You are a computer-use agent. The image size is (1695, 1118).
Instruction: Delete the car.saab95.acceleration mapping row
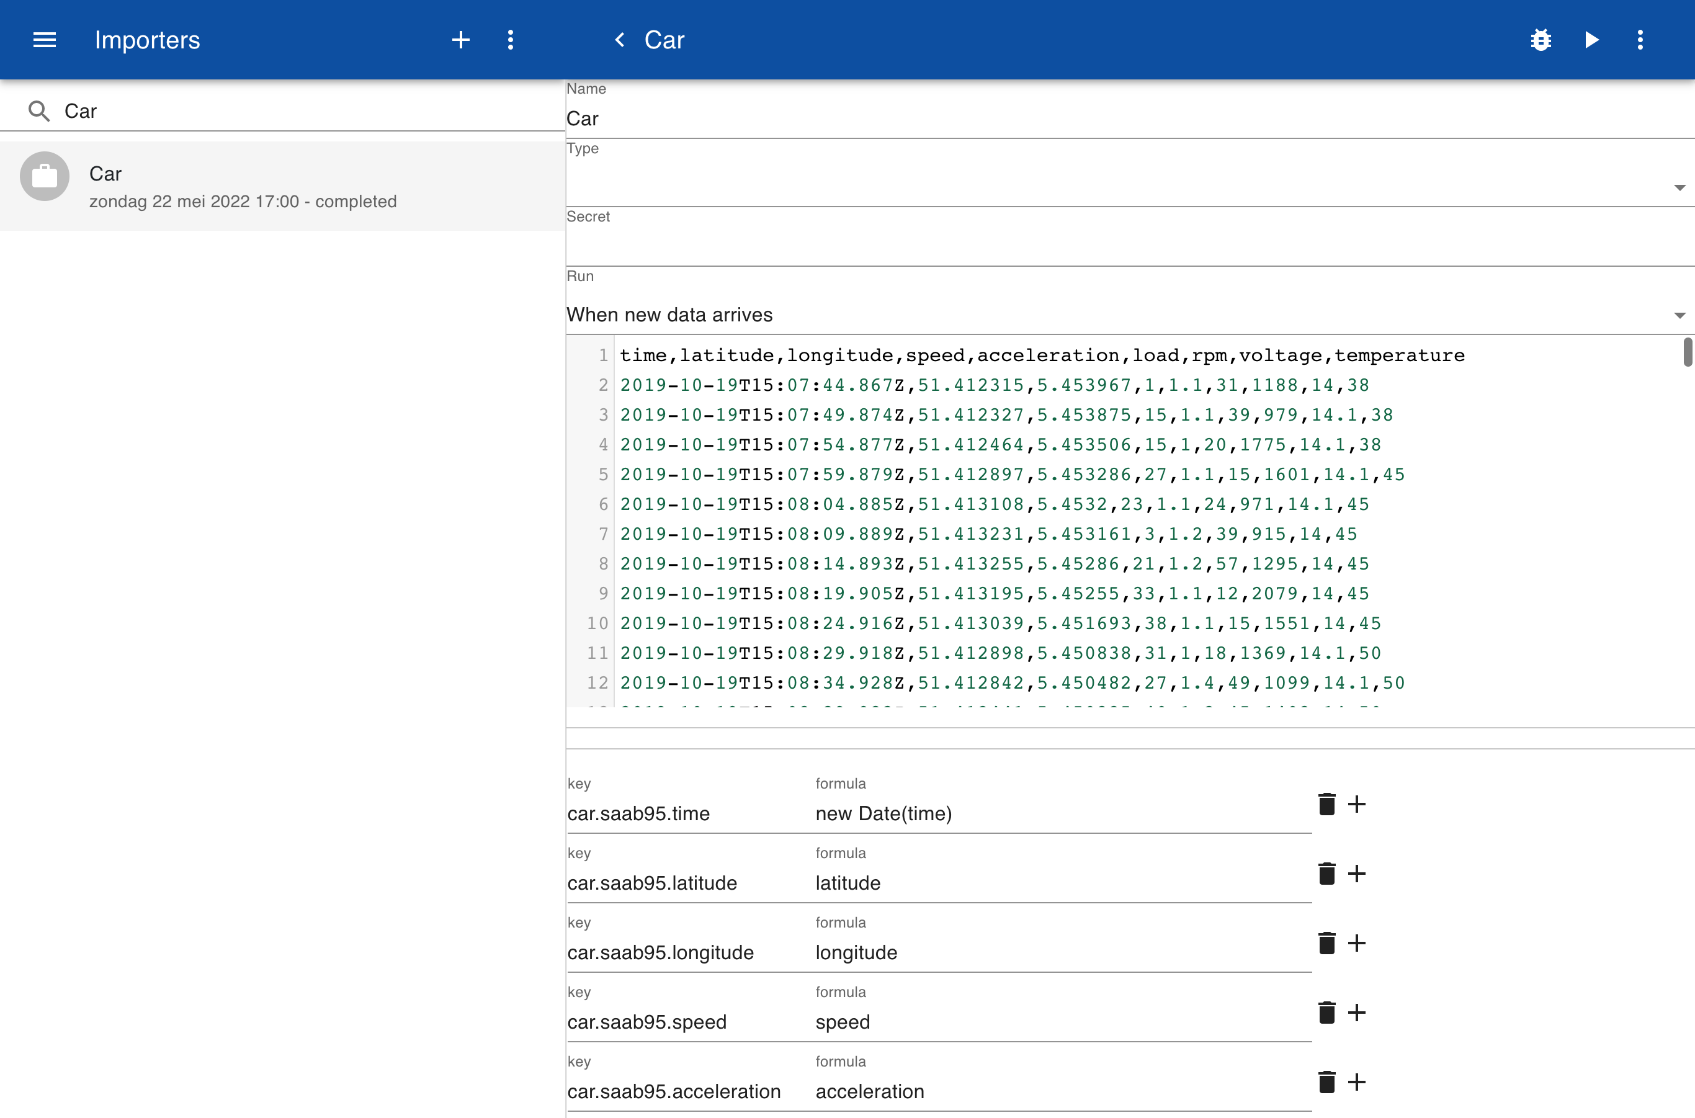tap(1326, 1083)
